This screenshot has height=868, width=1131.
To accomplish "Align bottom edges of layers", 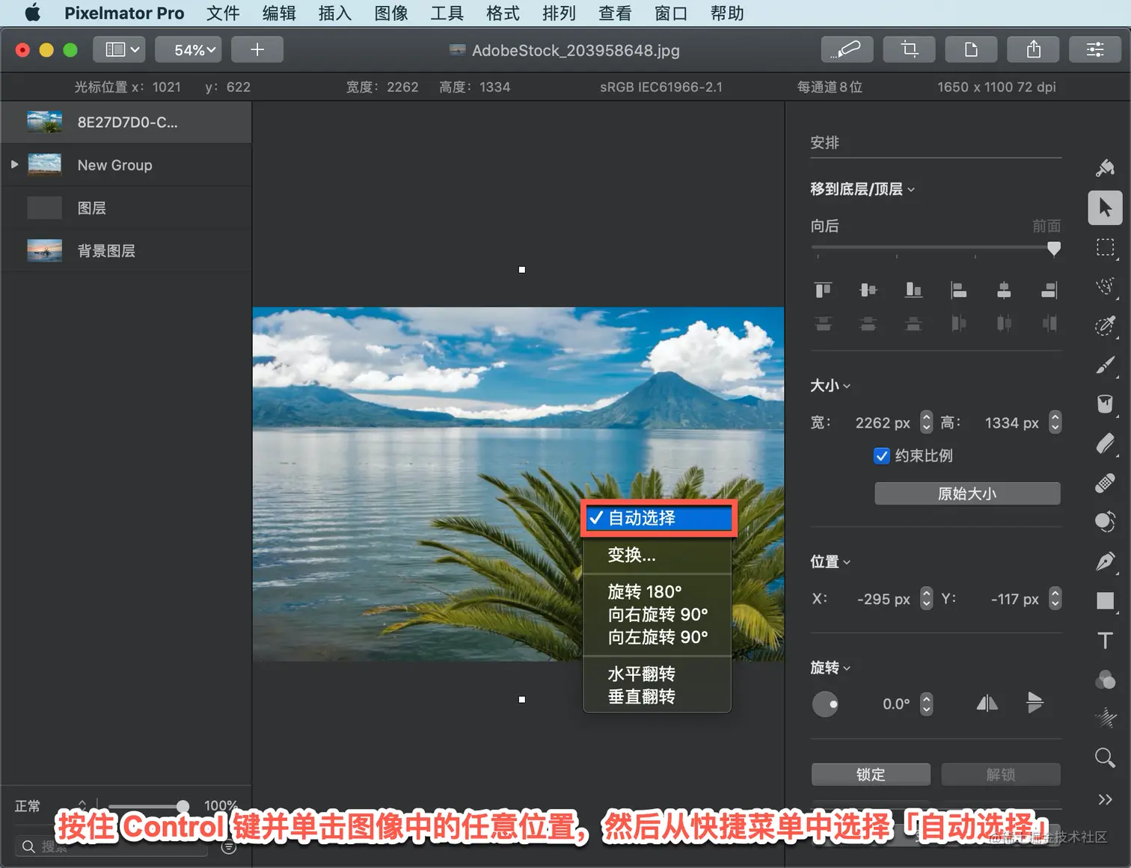I will (913, 289).
